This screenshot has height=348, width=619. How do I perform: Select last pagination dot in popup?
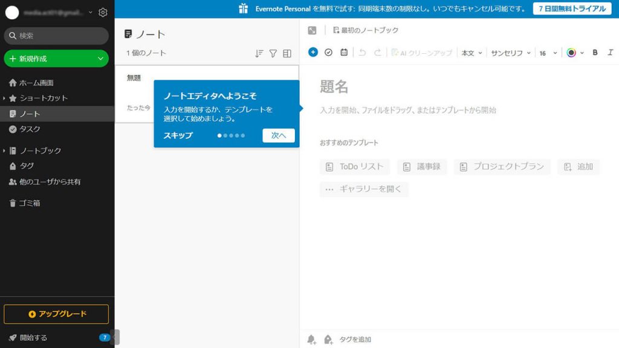[x=243, y=135]
